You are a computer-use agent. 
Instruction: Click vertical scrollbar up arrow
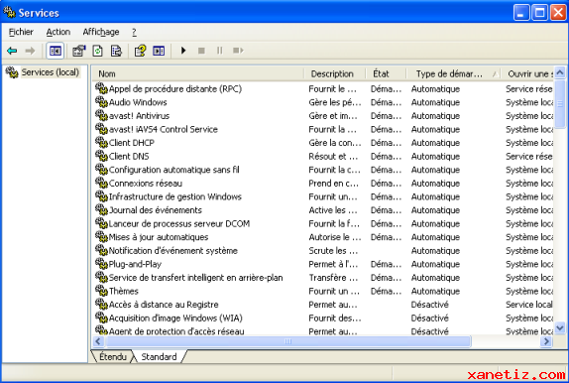click(560, 72)
